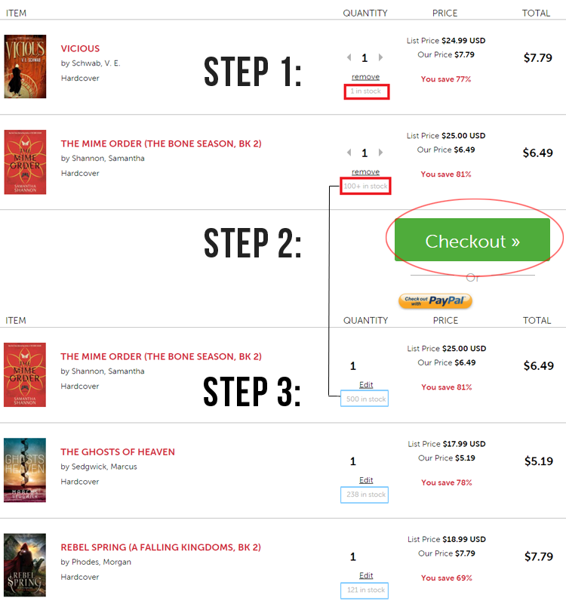This screenshot has width=566, height=604.
Task: Increase quantity of Vicious with right arrow
Action: pyautogui.click(x=380, y=57)
